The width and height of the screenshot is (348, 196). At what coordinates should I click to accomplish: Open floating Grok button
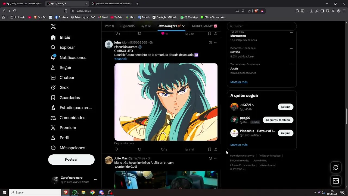(x=336, y=167)
